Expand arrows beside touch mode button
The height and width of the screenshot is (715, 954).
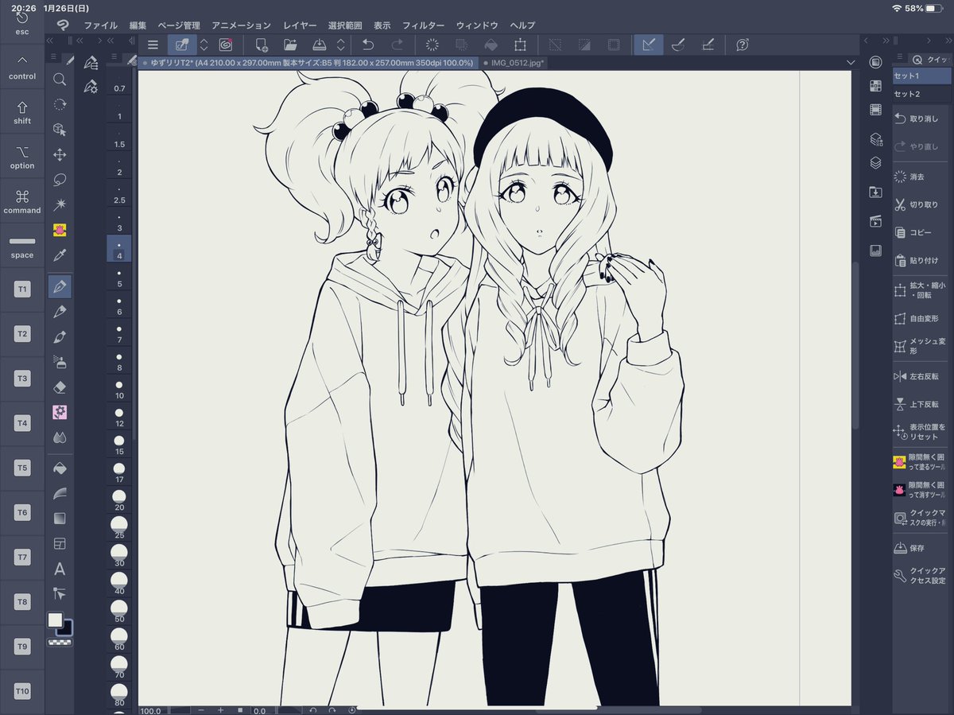tap(204, 45)
